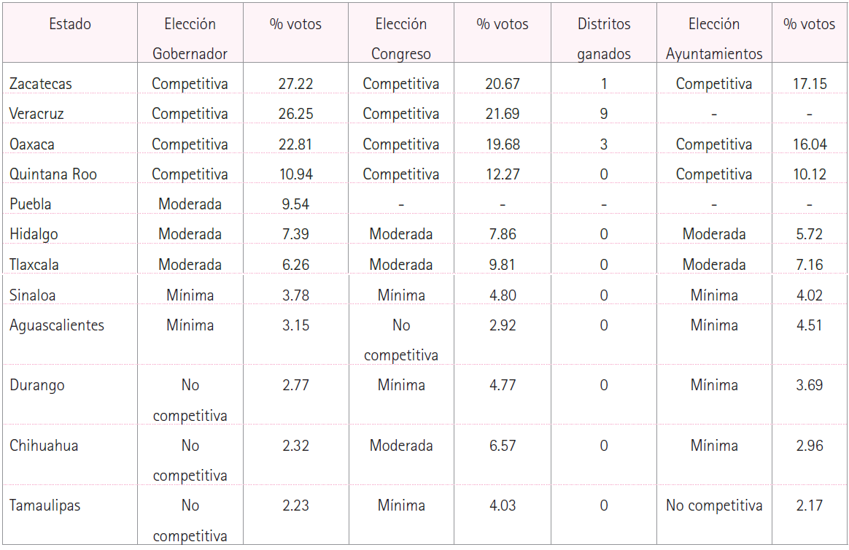Click the Quintana Roo cell

pyautogui.click(x=53, y=174)
